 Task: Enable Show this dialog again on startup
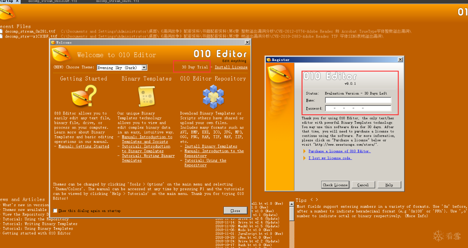pos(55,211)
